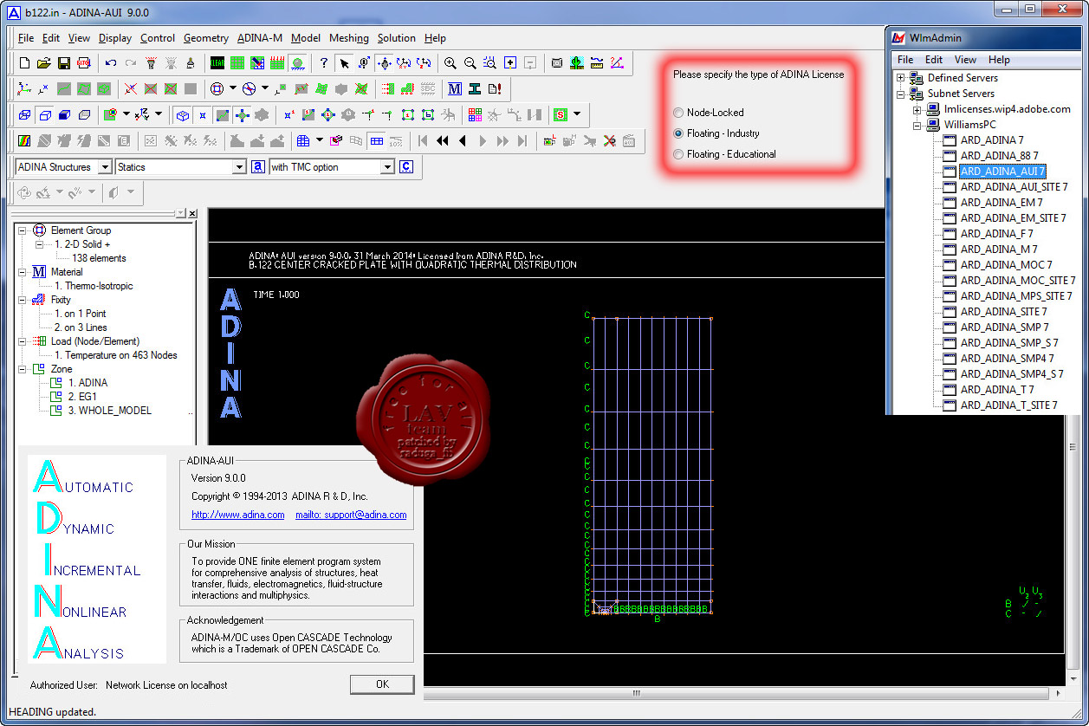Select ARD_ADINA_AUI 7 in WlmAdmin

click(x=1002, y=172)
